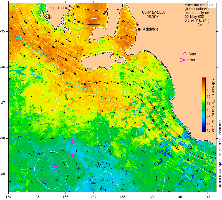
Task: Click the '15' temperature tick label
Action: click(209, 117)
